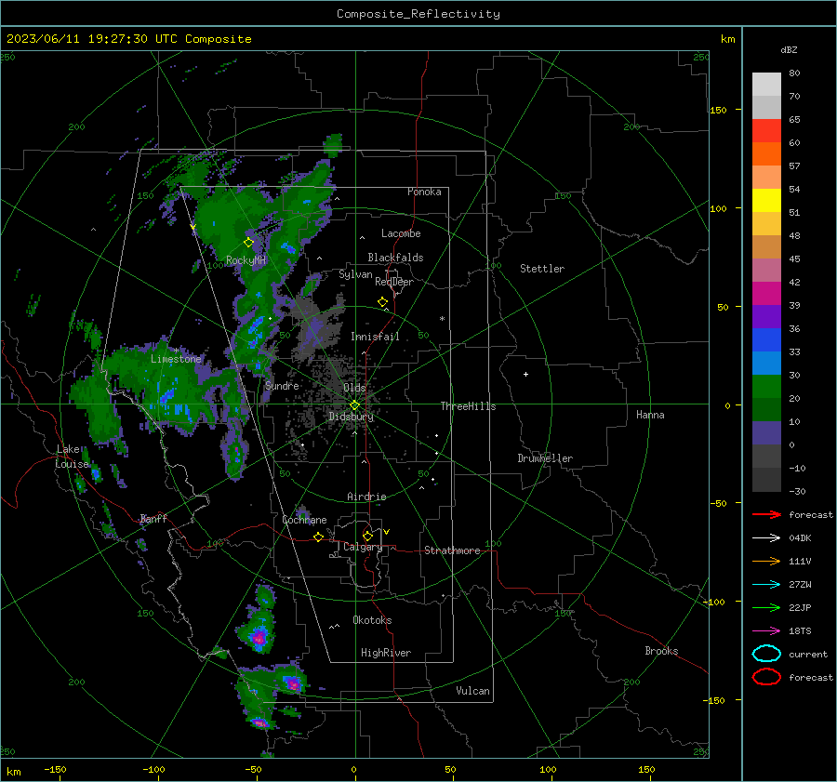The width and height of the screenshot is (837, 782).
Task: Click the Ponoka town label
Action: coord(424,192)
